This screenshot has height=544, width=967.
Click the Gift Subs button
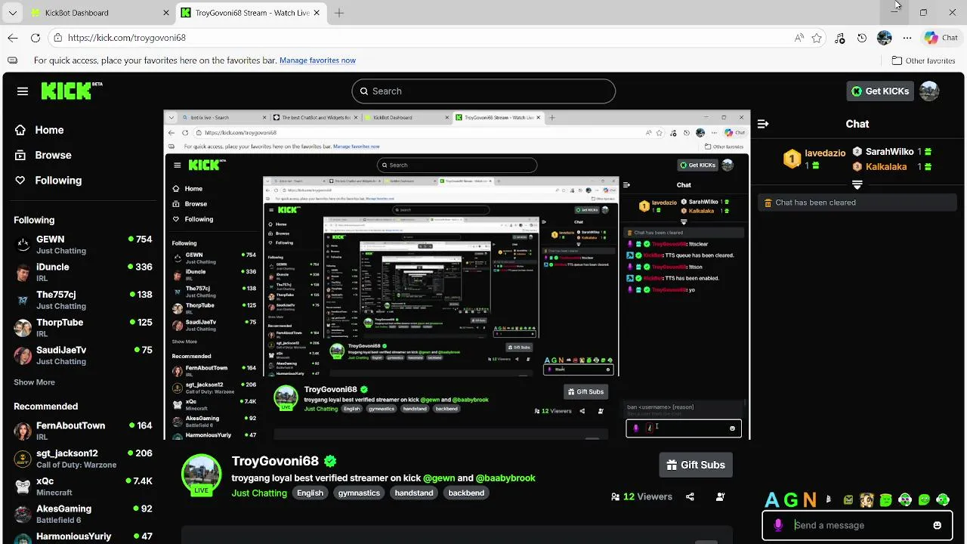tap(696, 465)
